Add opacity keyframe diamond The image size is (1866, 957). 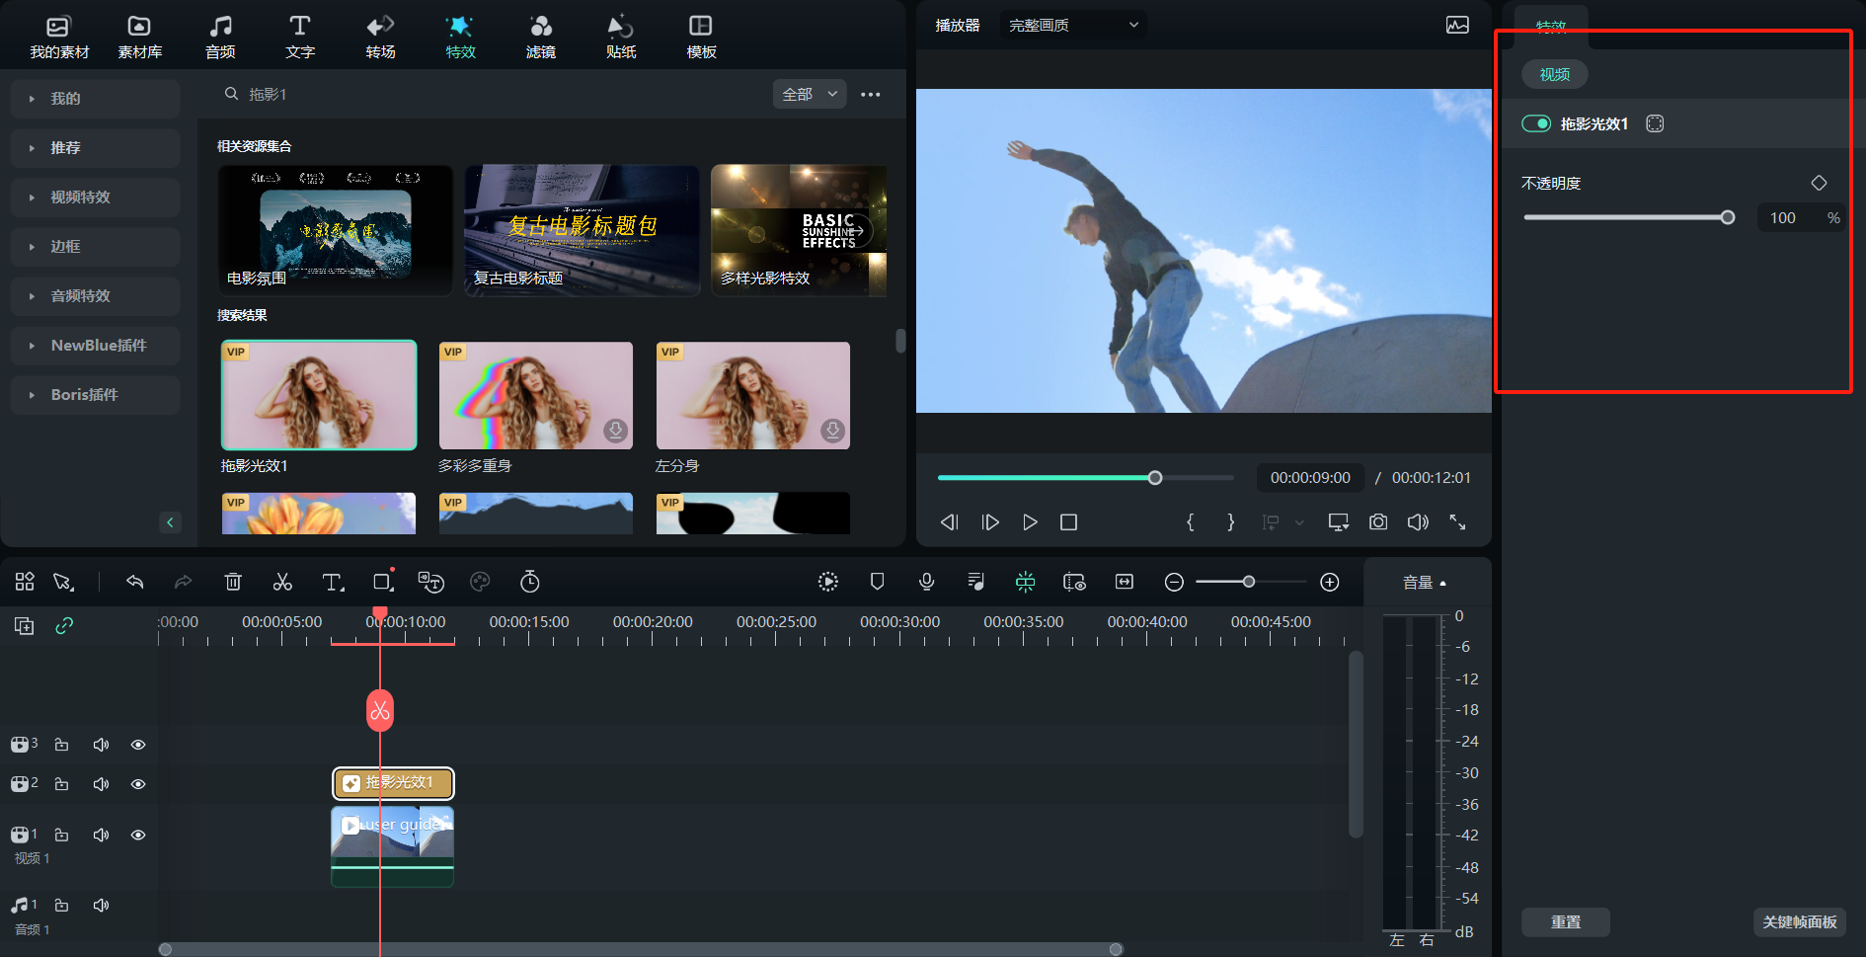coord(1819,183)
